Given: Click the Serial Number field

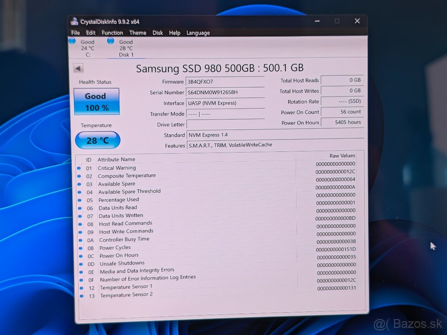Looking at the screenshot, I should point(225,92).
